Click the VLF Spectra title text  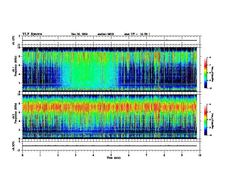tap(32, 34)
